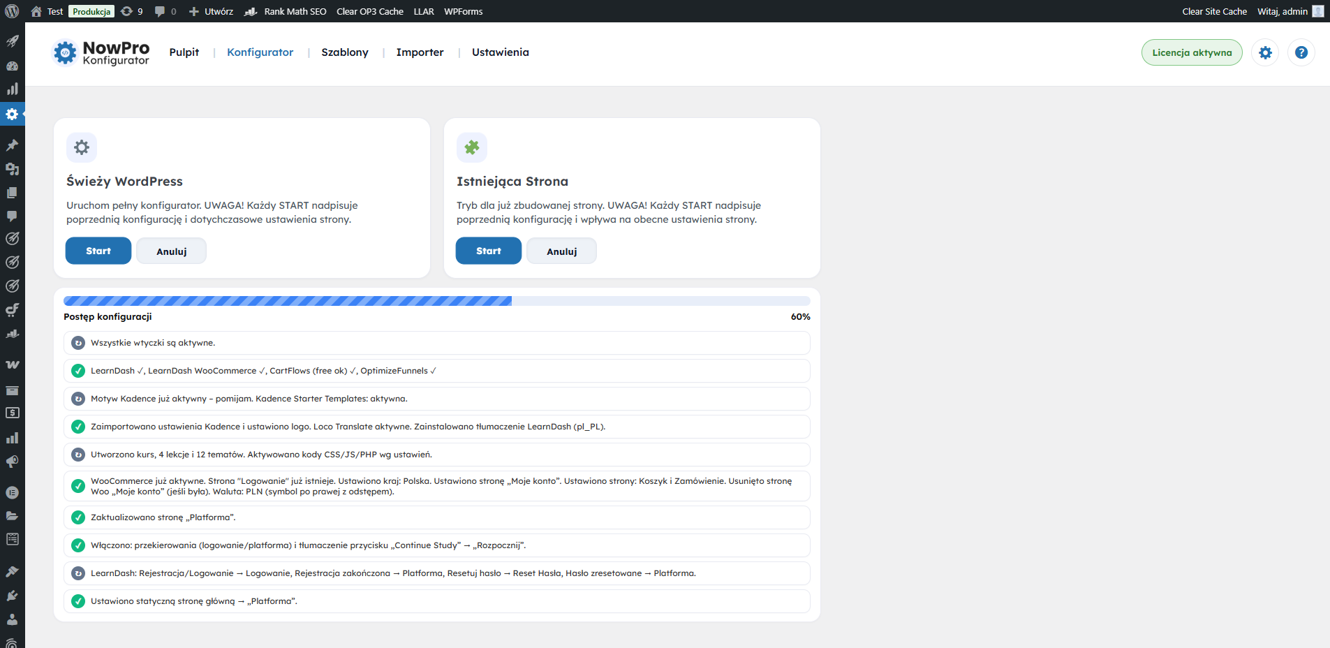This screenshot has height=648, width=1330.
Task: Open the Importer tab
Action: [x=420, y=52]
